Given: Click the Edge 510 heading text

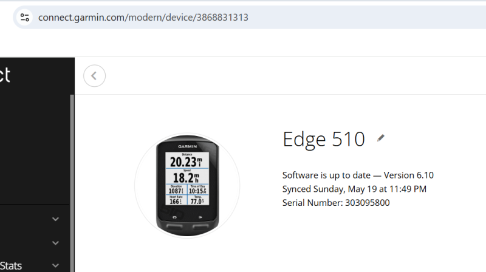Looking at the screenshot, I should tap(324, 139).
